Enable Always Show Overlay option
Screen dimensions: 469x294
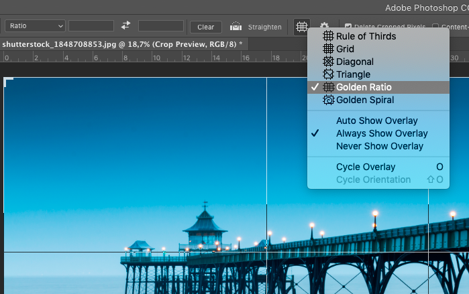coord(381,133)
